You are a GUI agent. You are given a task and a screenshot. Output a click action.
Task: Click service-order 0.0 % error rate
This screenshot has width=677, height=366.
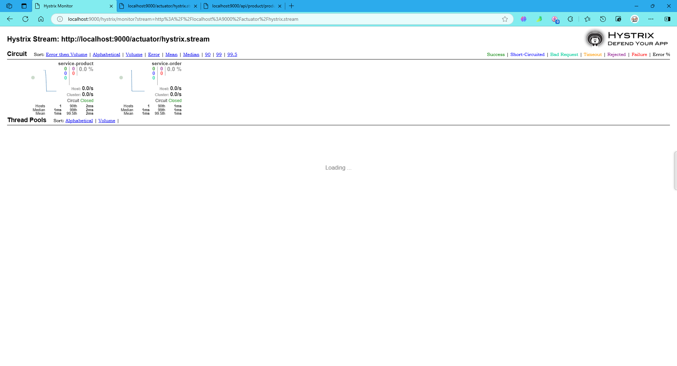pos(174,69)
